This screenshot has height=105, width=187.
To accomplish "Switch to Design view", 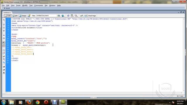I will (23, 16).
